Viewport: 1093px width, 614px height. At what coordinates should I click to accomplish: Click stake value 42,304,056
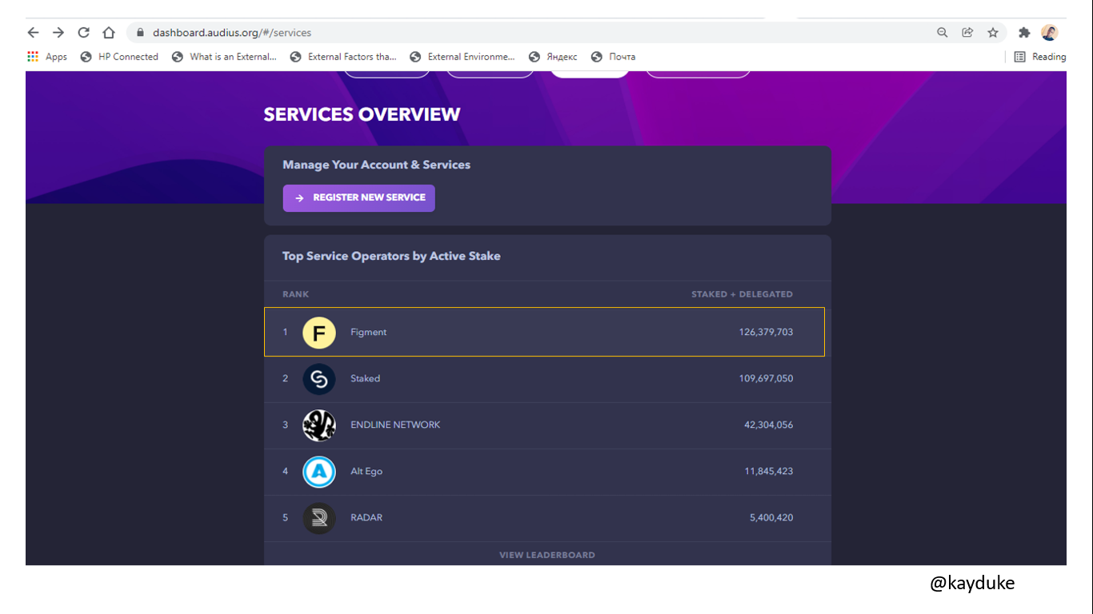[768, 425]
